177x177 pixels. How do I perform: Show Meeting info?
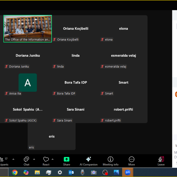[110, 160]
